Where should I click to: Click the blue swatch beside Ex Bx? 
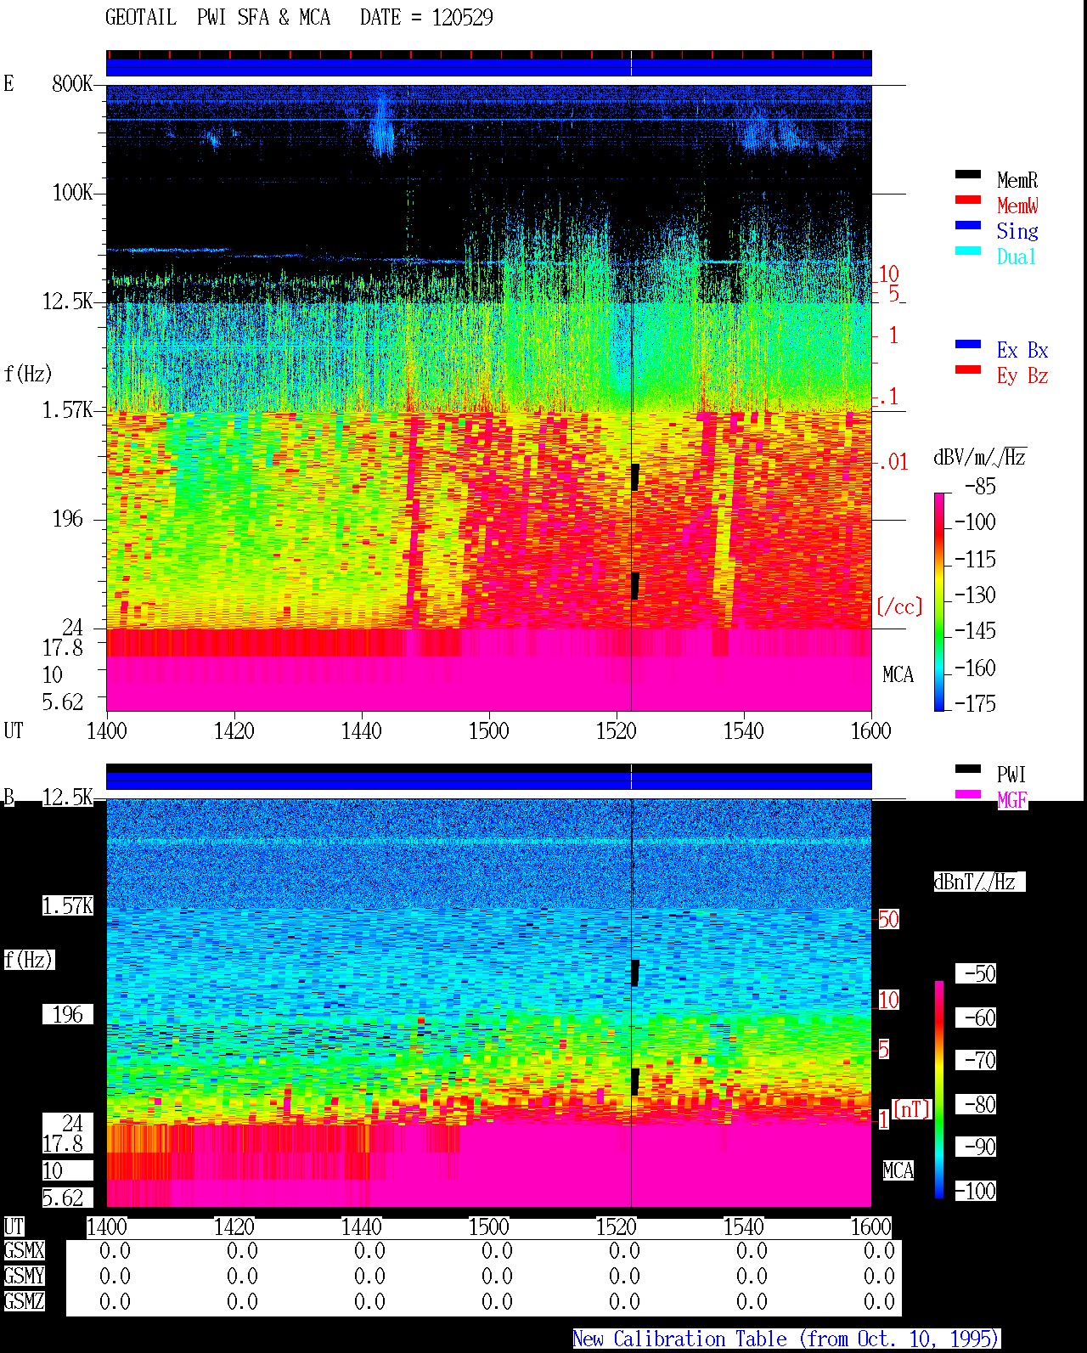[968, 345]
